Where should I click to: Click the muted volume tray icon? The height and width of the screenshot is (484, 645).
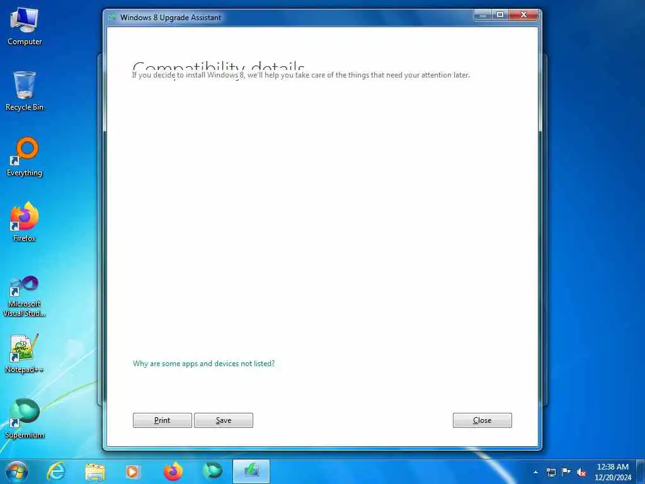(581, 472)
